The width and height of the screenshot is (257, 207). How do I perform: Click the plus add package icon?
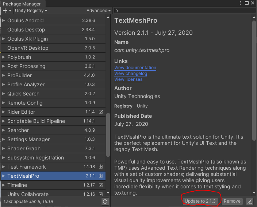pos(7,11)
